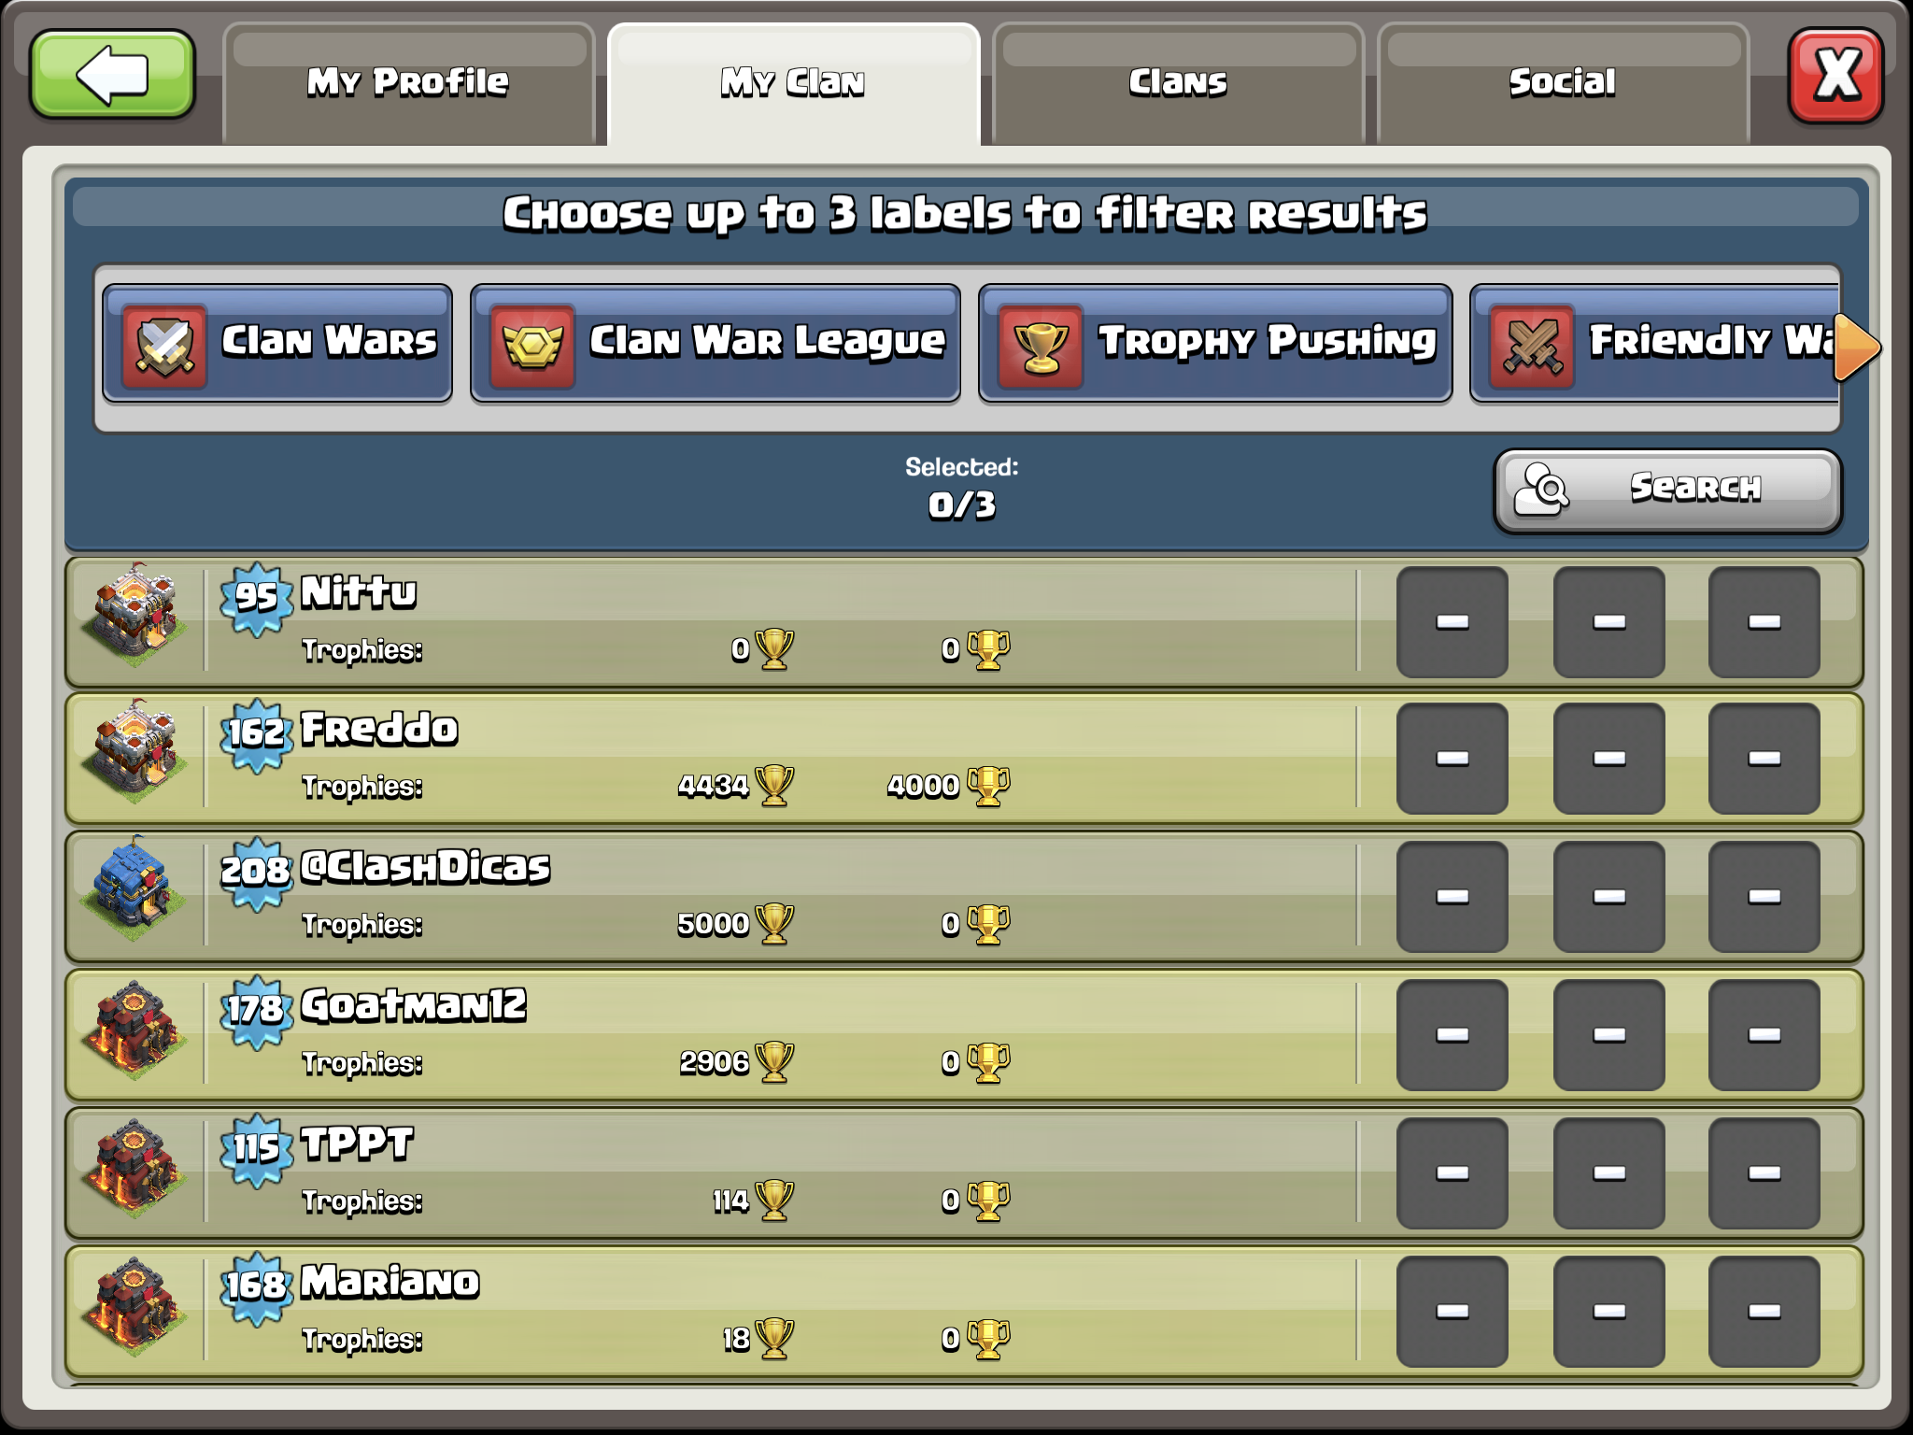Click the Friendly Wars wooden swords icon
Image resolution: width=1913 pixels, height=1435 pixels.
pos(1532,346)
